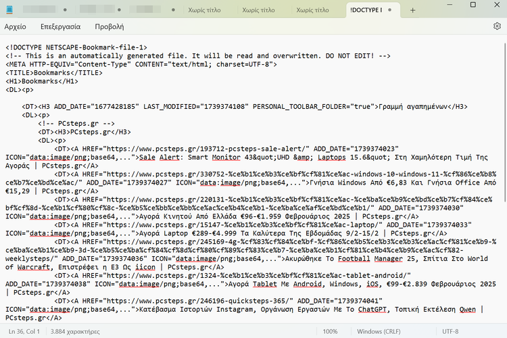Click the word 'Warcraft'
Viewport: 507px width, 338px height.
pyautogui.click(x=34, y=267)
